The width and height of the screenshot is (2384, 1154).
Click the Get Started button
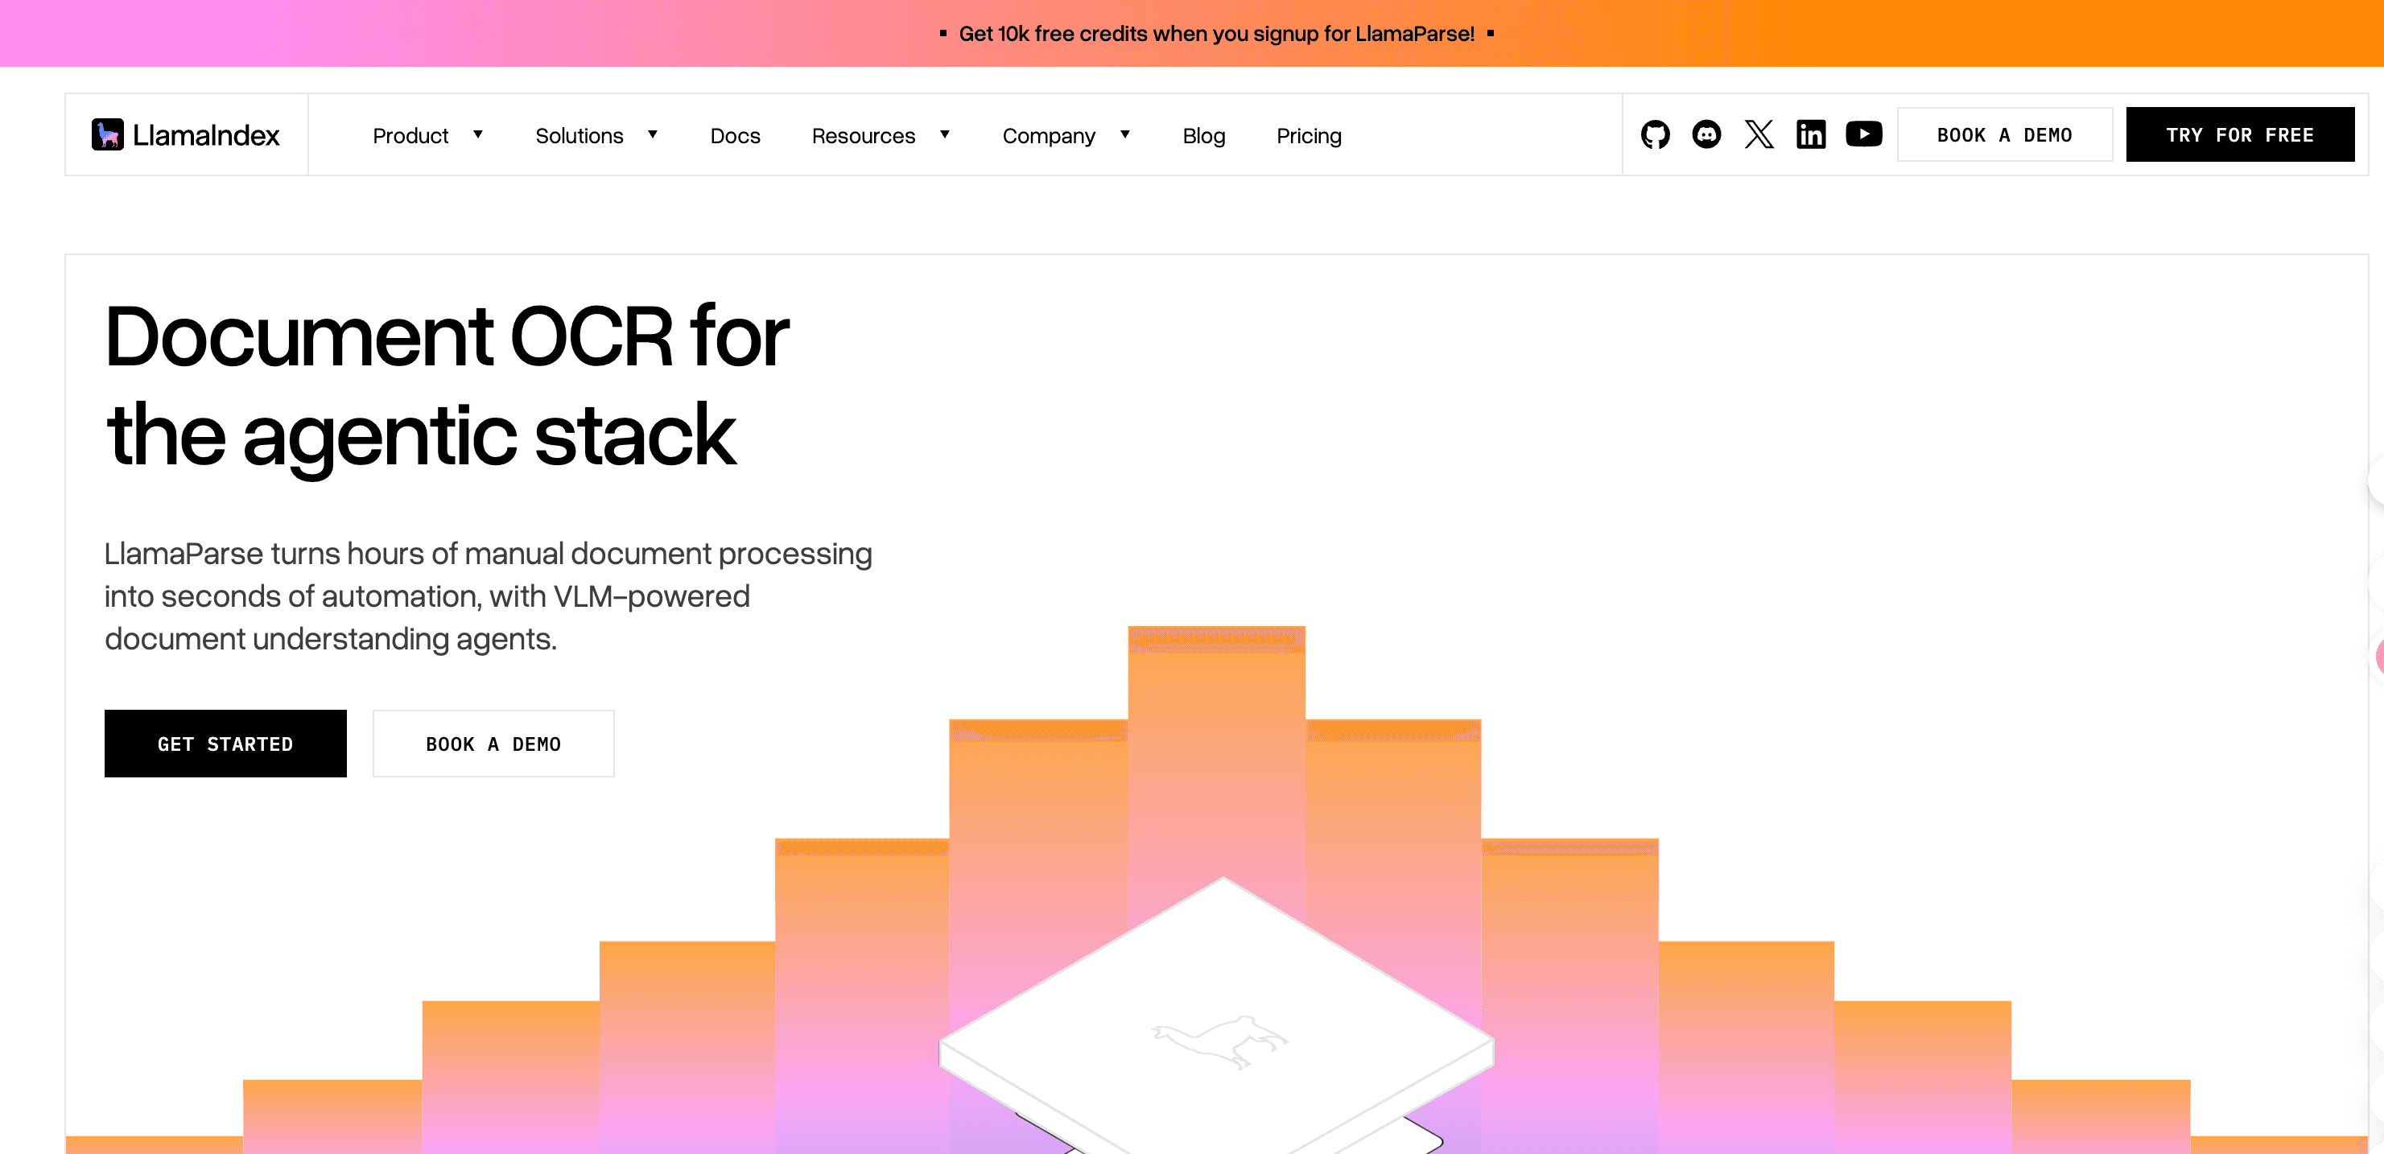[x=225, y=744]
